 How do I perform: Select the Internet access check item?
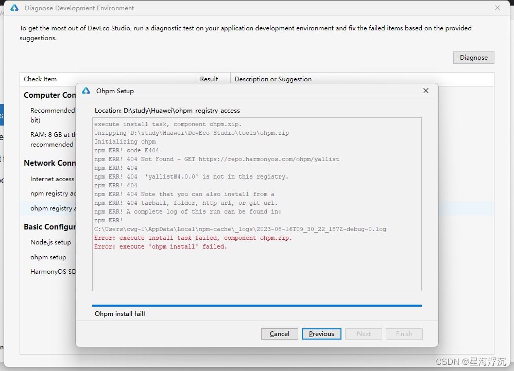(x=52, y=179)
